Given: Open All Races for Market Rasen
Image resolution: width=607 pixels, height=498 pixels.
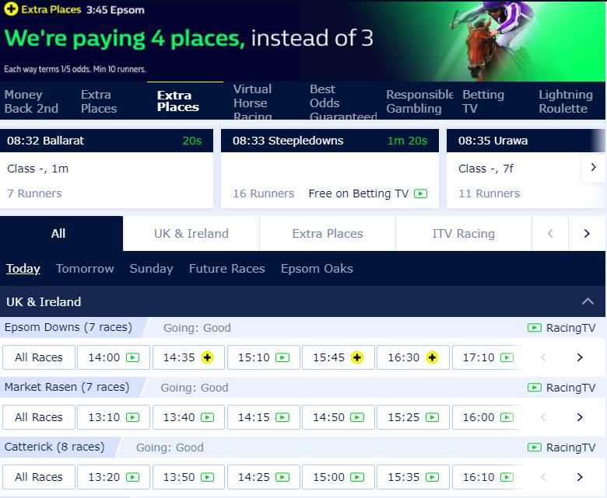Looking at the screenshot, I should coord(39,417).
